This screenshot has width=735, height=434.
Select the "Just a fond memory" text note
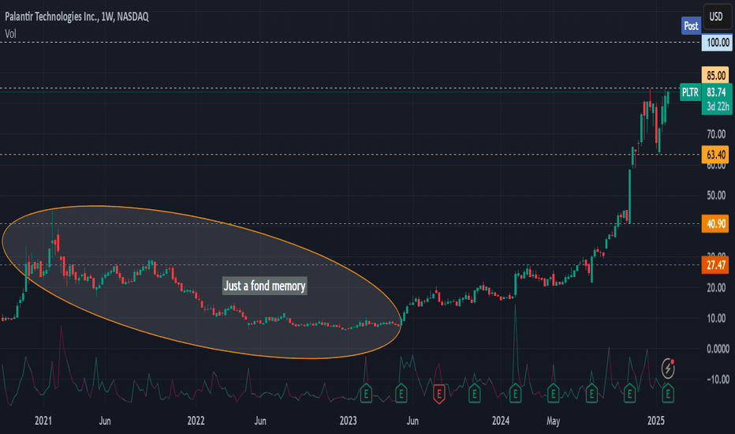click(264, 286)
